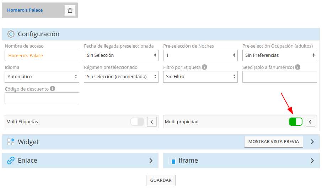Click the Nombre de acceso input field
322x190 pixels.
click(42, 55)
